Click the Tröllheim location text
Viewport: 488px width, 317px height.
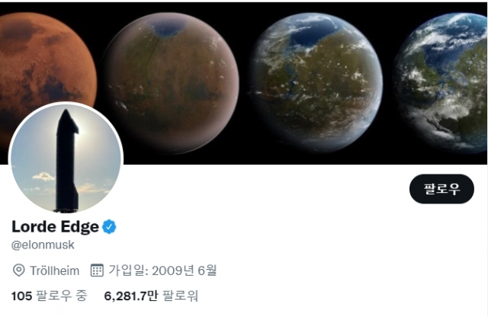(x=54, y=271)
